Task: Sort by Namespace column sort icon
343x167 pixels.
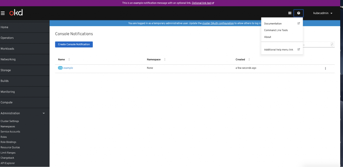Action: tap(165, 59)
